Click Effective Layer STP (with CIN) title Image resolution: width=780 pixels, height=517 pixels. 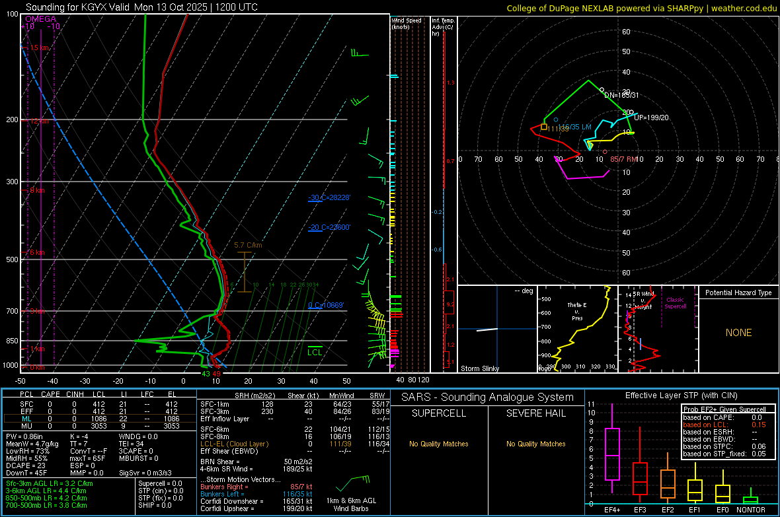681,396
